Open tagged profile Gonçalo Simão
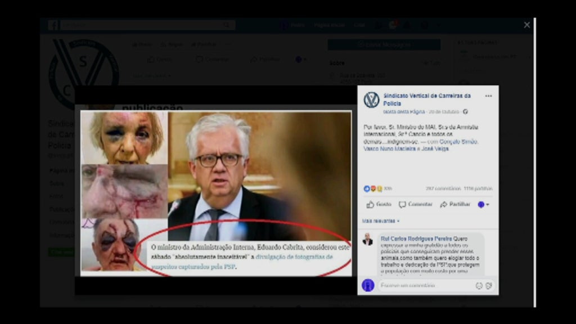The height and width of the screenshot is (324, 576). click(459, 142)
